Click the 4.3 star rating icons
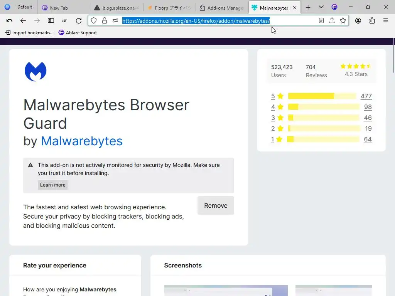 (x=355, y=66)
